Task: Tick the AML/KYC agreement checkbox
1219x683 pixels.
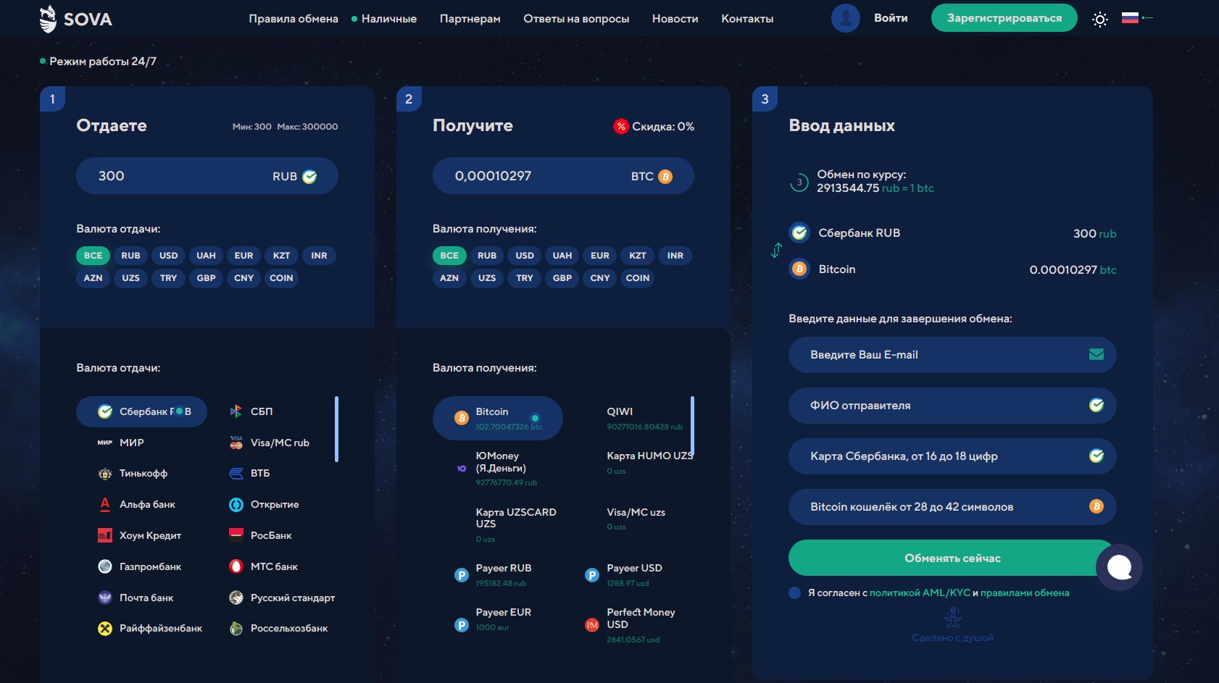Action: pyautogui.click(x=794, y=592)
